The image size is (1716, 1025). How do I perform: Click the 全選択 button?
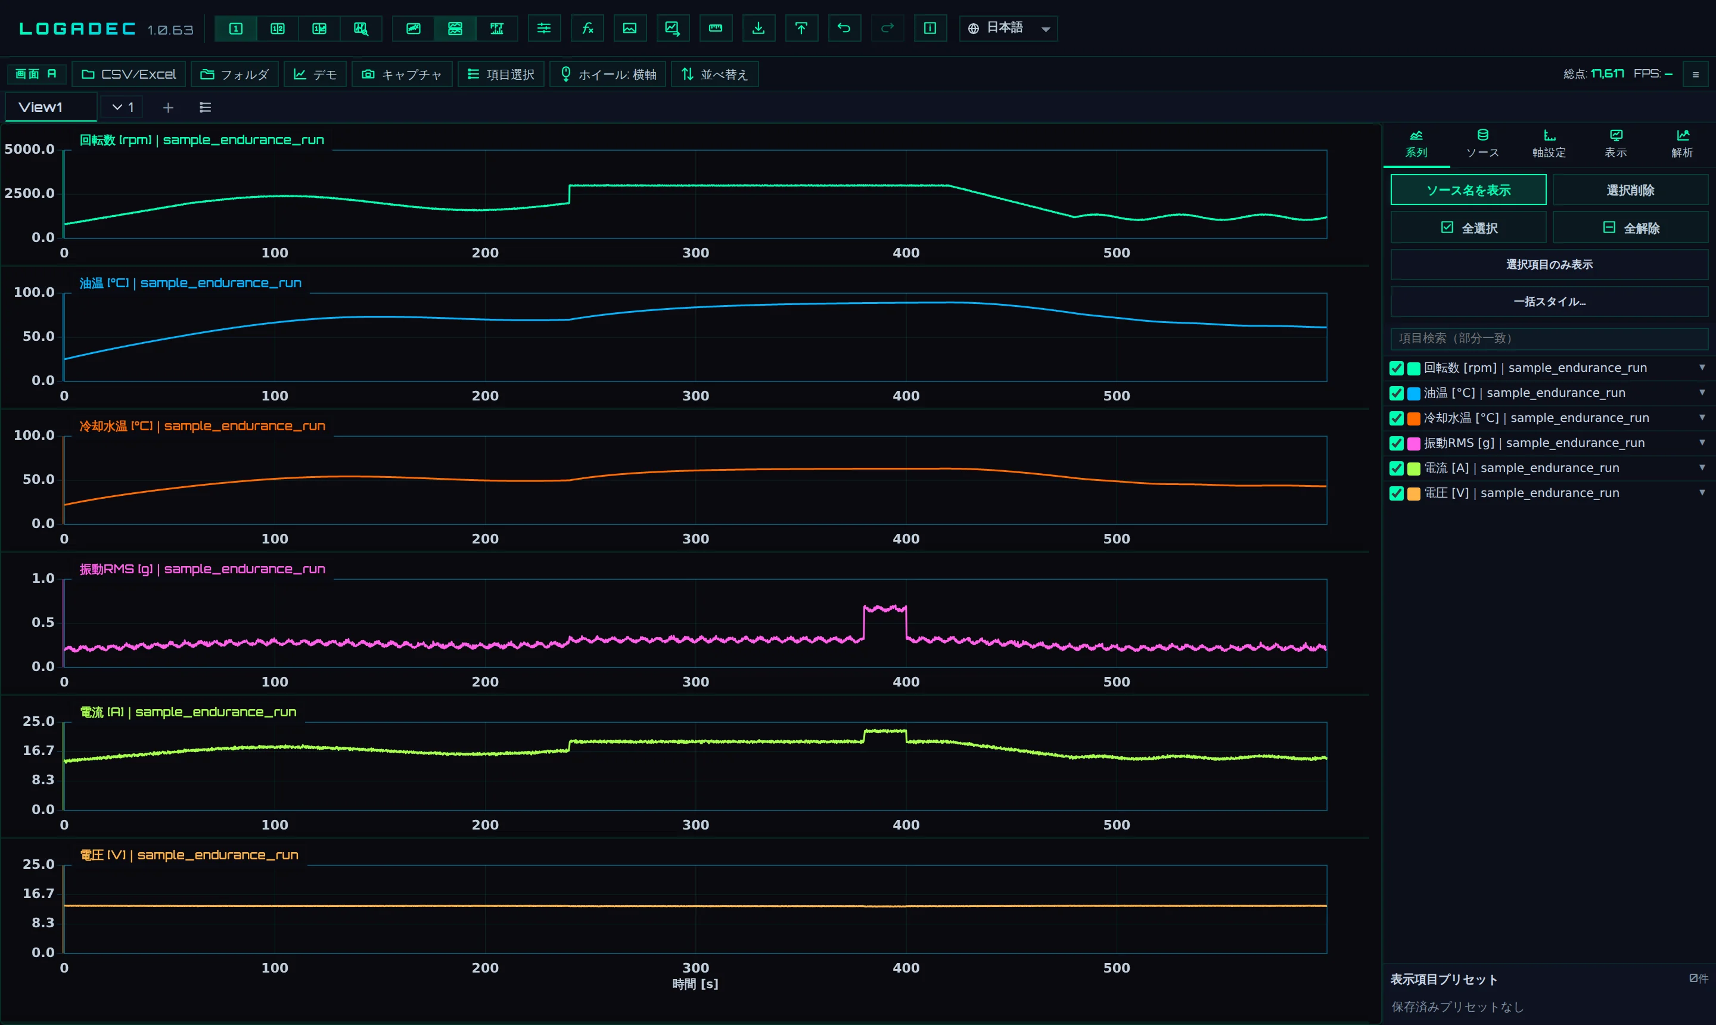(1468, 228)
